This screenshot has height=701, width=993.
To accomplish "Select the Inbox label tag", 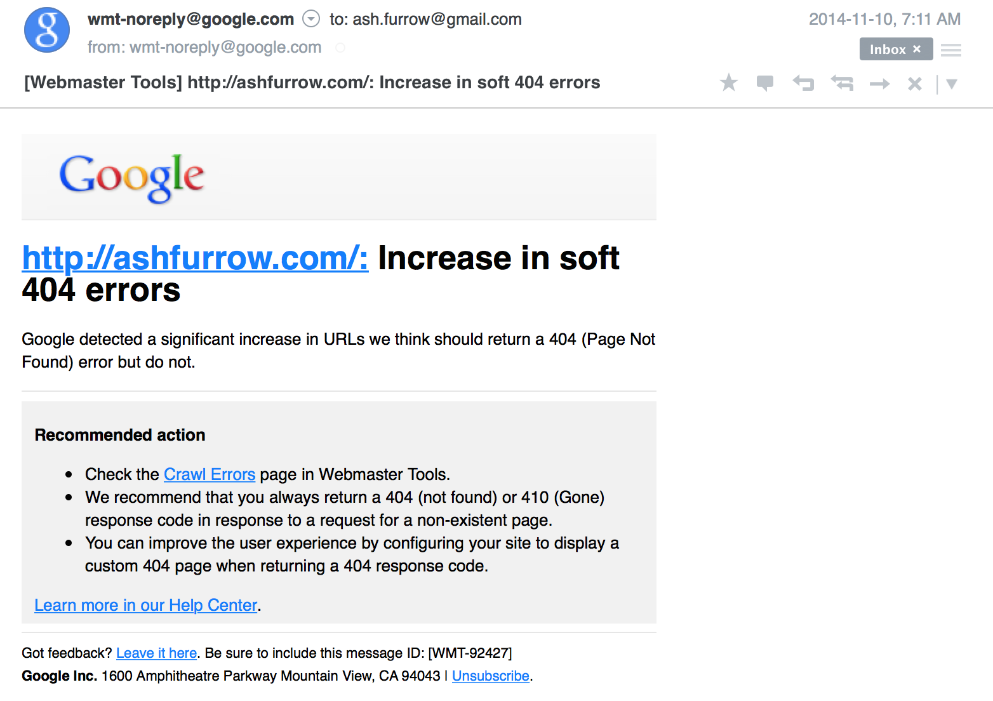I will pyautogui.click(x=888, y=49).
